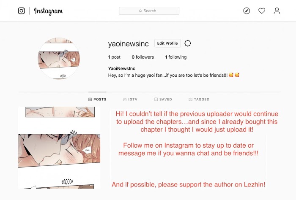Image resolution: width=296 pixels, height=200 pixels.
Task: Open the profile person icon
Action: coord(277,11)
